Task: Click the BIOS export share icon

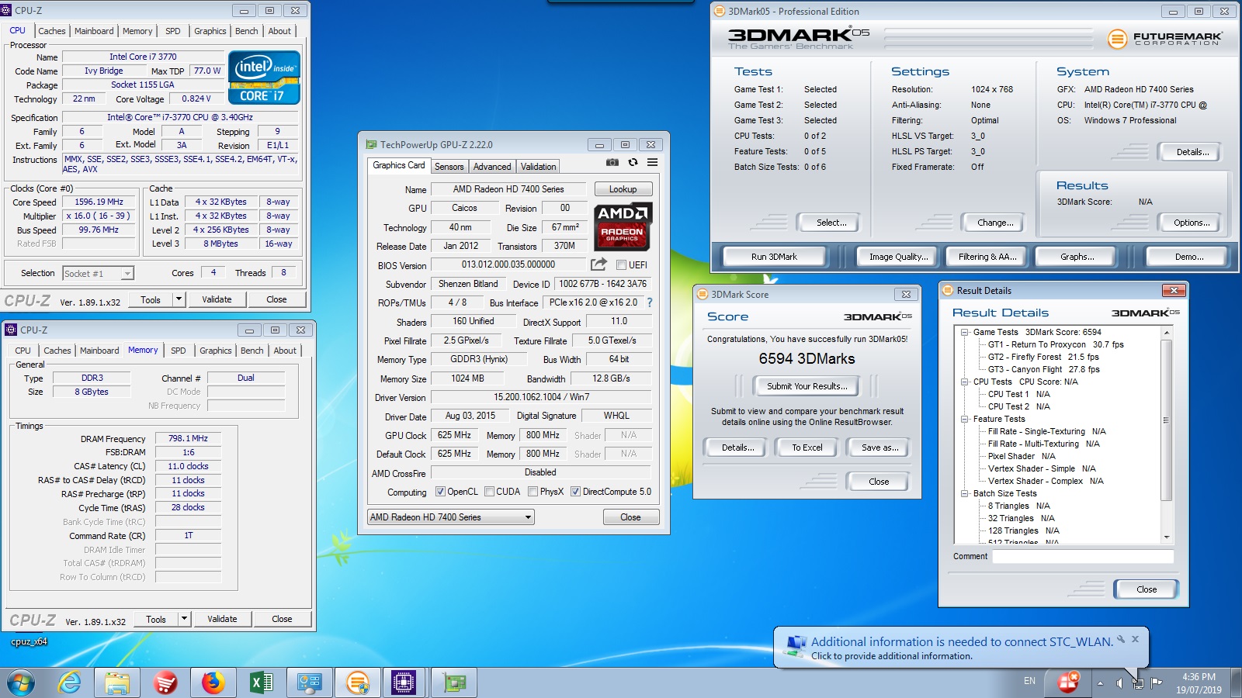Action: click(x=598, y=264)
